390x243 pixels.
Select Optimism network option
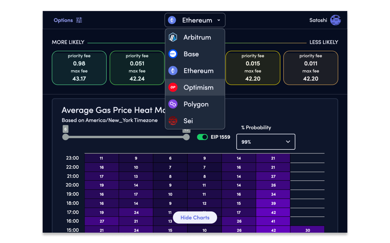195,87
